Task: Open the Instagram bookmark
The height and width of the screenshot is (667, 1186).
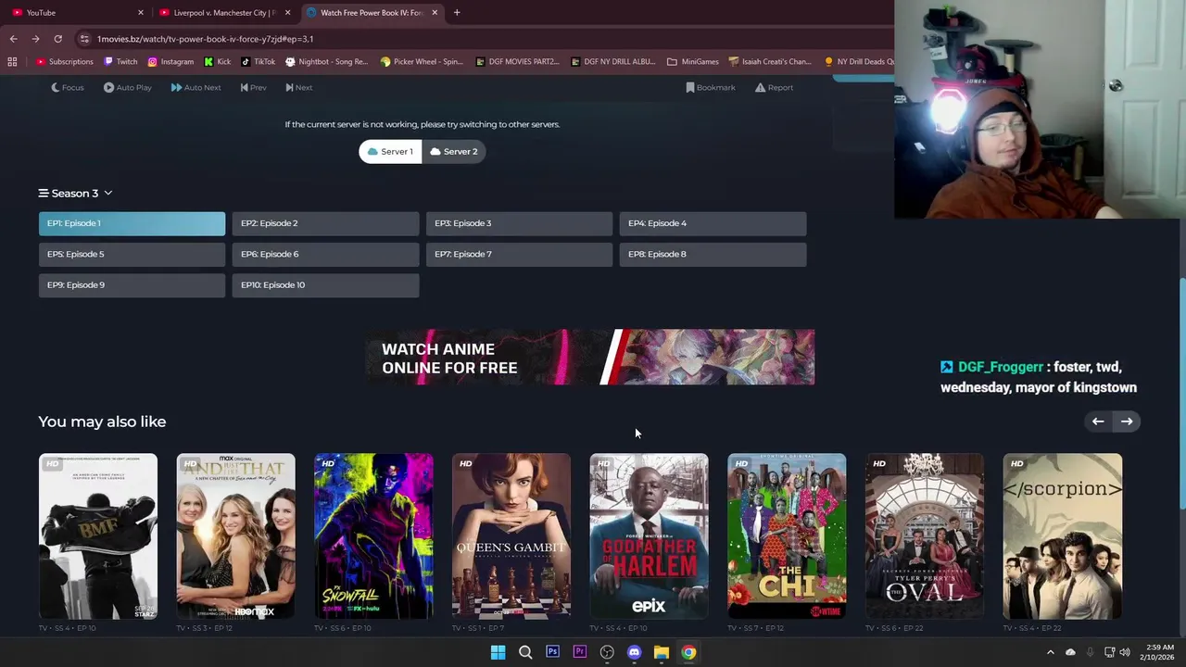Action: point(170,62)
